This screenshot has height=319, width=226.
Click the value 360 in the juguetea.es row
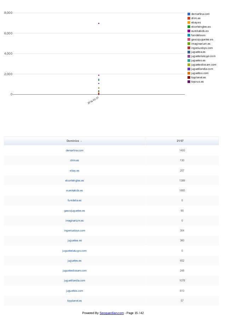pos(182,241)
